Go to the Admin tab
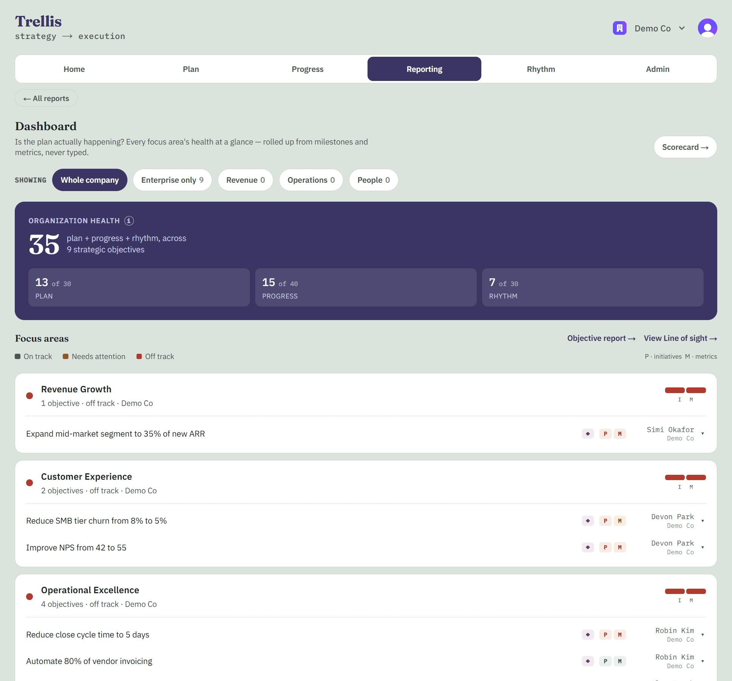The width and height of the screenshot is (732, 681). (658, 69)
